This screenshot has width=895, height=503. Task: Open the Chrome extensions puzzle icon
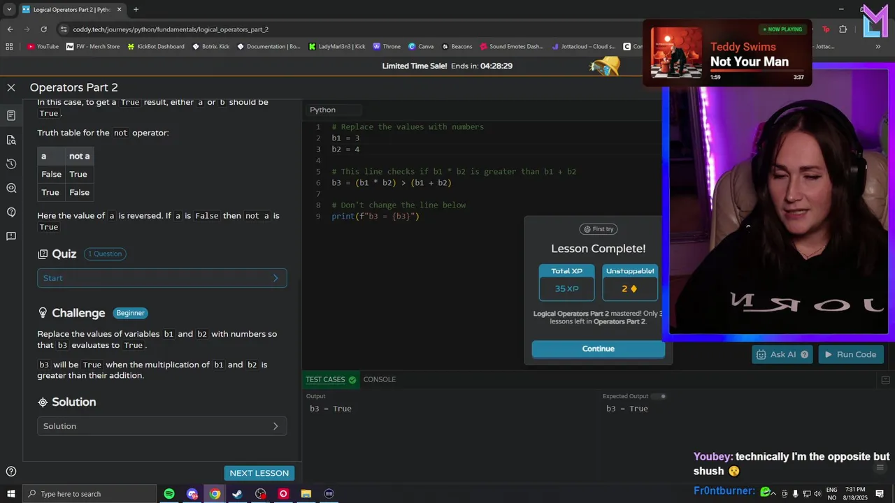843,29
